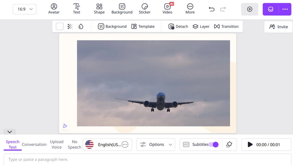Switch to the Upload Voice tab
Viewport: 293px width, 165px height.
pos(56,144)
